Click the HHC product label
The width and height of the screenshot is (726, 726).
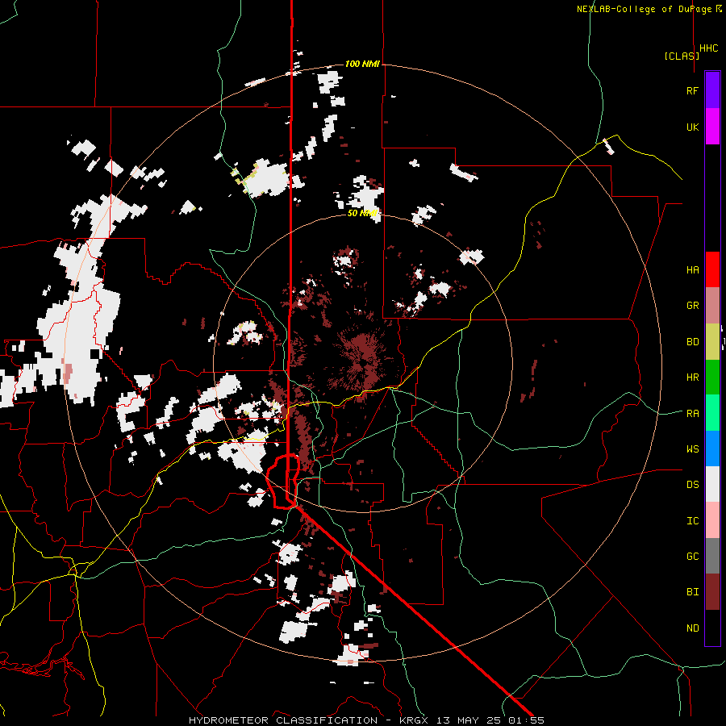pyautogui.click(x=709, y=48)
